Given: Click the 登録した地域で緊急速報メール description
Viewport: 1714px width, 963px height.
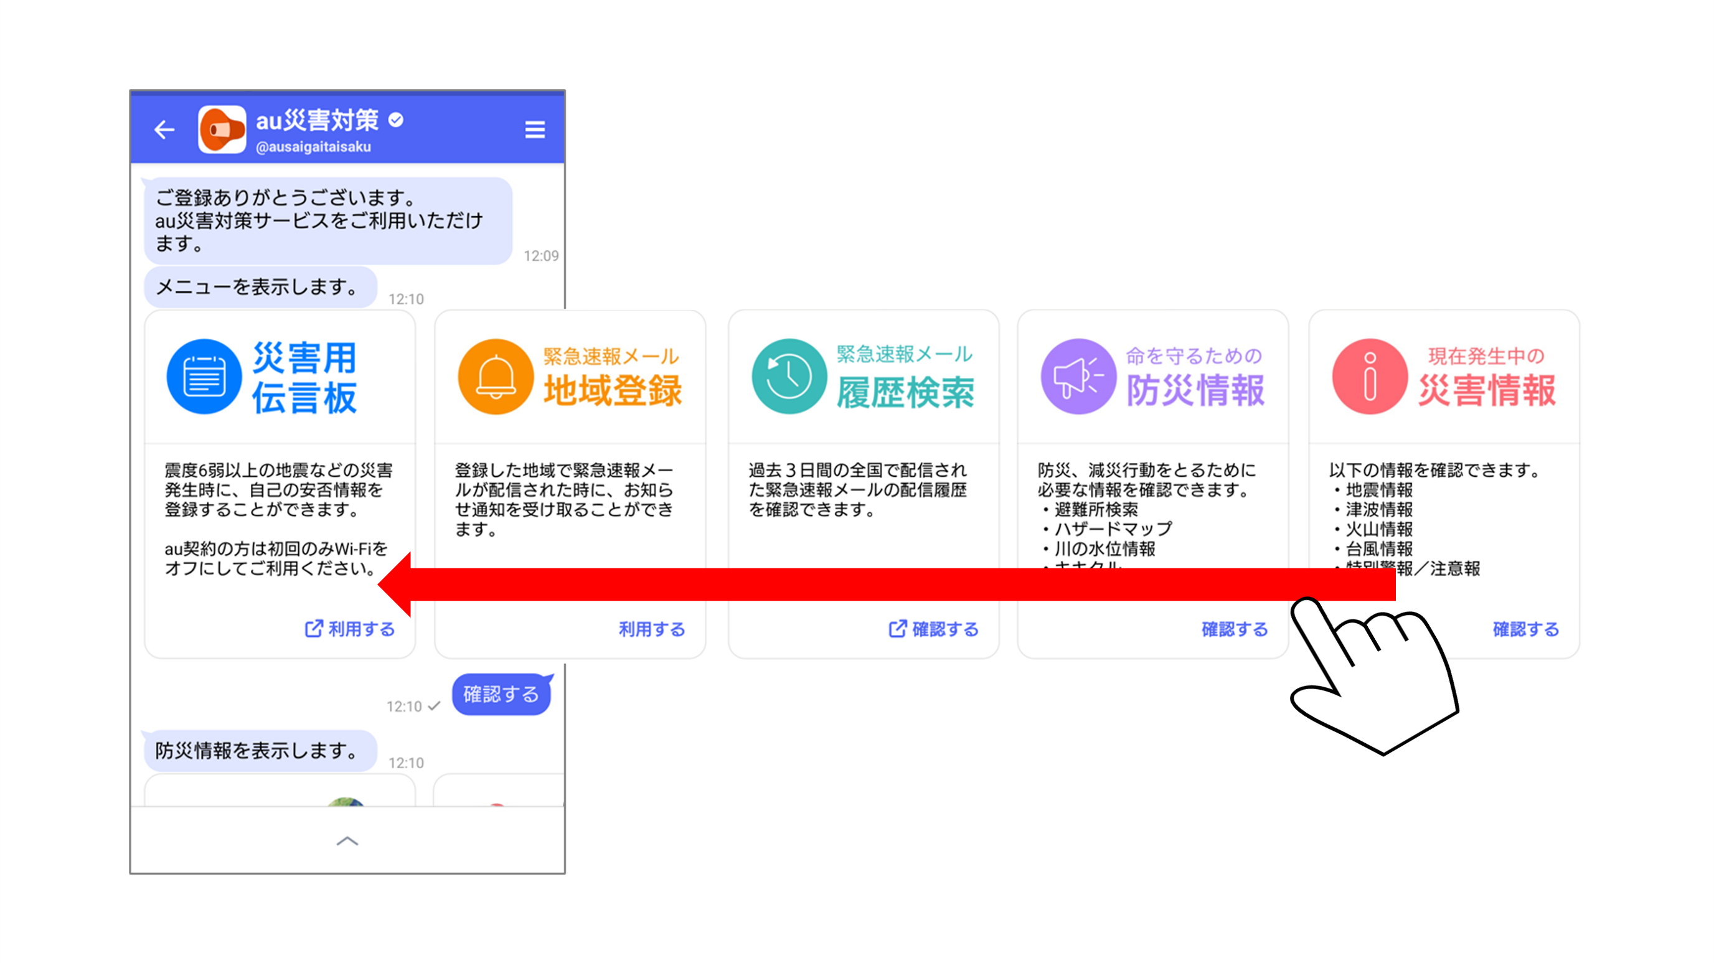Looking at the screenshot, I should 564,500.
